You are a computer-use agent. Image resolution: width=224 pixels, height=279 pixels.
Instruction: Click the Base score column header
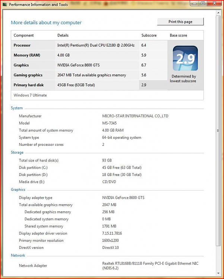coord(179,35)
